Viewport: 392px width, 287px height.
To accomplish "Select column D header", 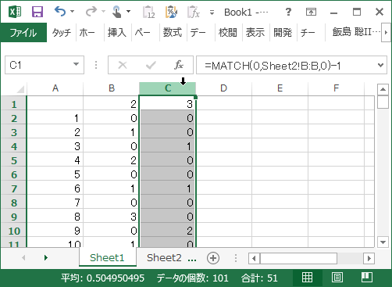I will [223, 88].
